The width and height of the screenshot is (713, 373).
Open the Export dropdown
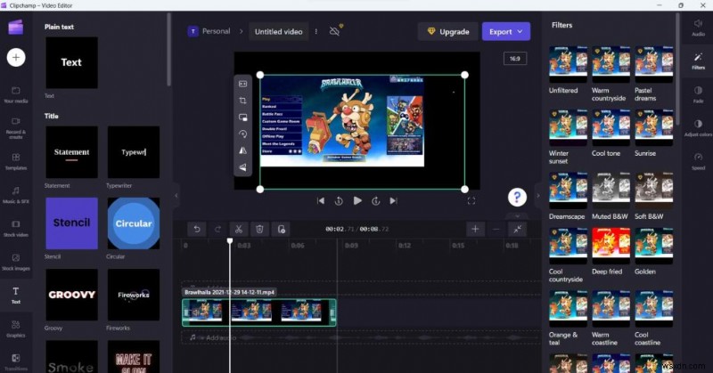505,32
